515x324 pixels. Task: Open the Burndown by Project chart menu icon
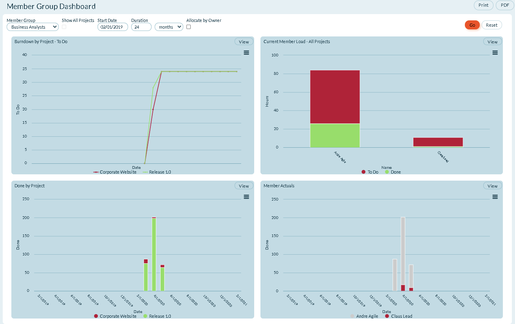pos(246,52)
